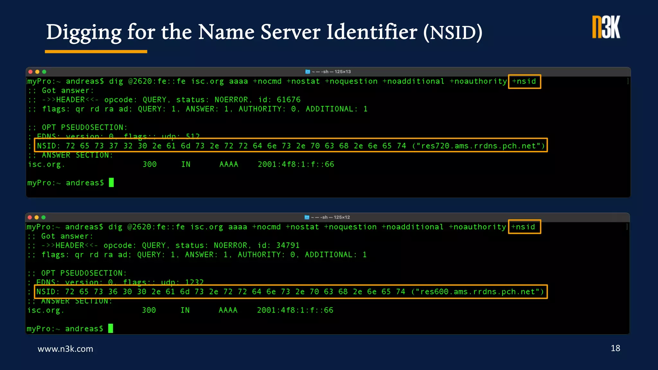Click flags line in lower terminal
The image size is (658, 370).
click(x=197, y=255)
